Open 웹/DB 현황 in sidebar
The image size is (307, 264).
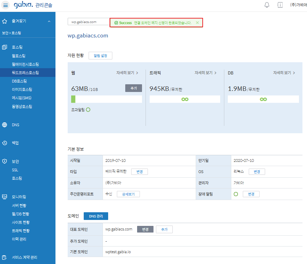pos(20,214)
